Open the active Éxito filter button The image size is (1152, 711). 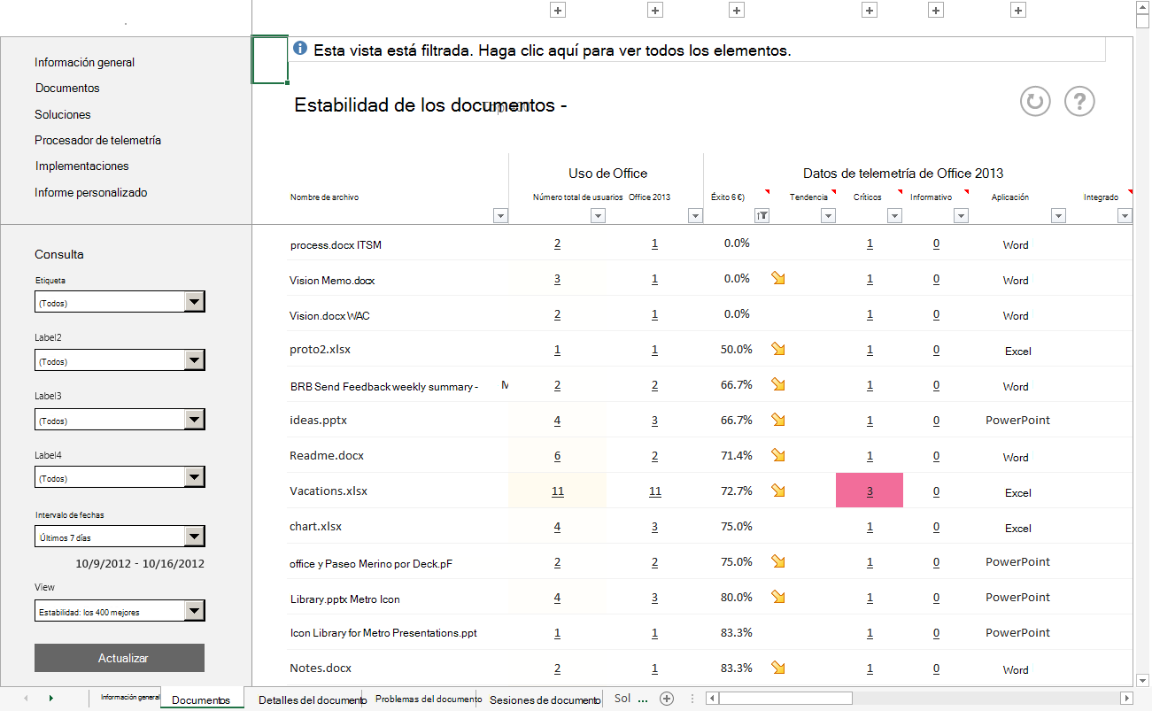click(762, 215)
